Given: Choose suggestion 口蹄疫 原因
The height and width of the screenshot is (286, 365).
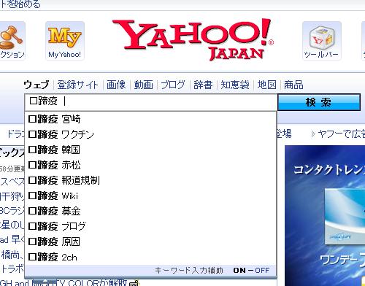Looking at the screenshot, I should coord(150,241).
